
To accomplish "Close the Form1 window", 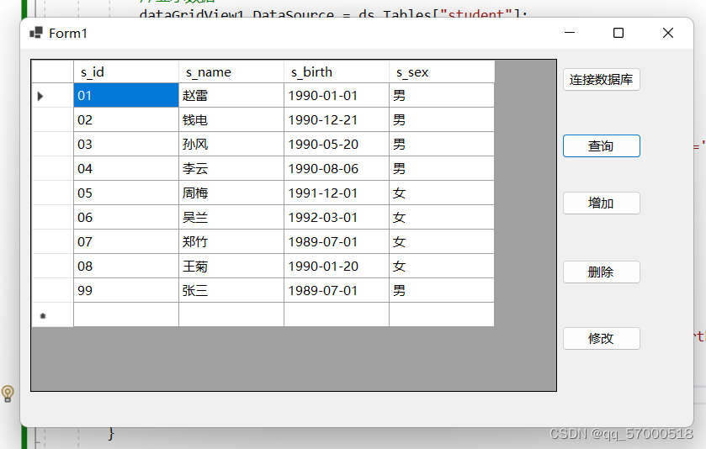I will [x=668, y=33].
